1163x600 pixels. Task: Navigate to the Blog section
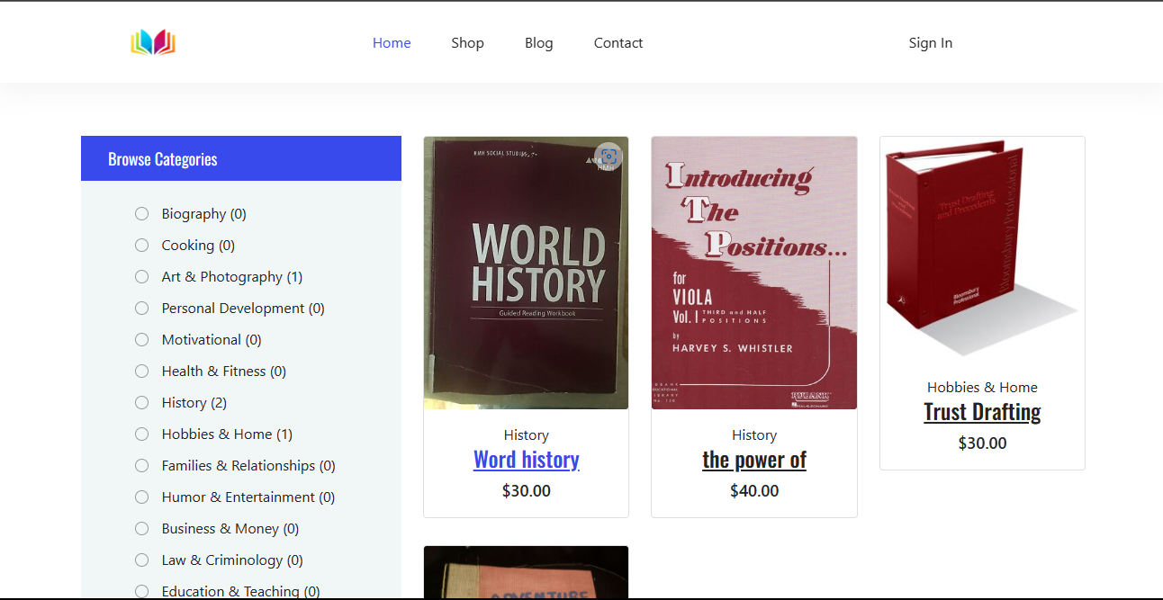coord(538,42)
